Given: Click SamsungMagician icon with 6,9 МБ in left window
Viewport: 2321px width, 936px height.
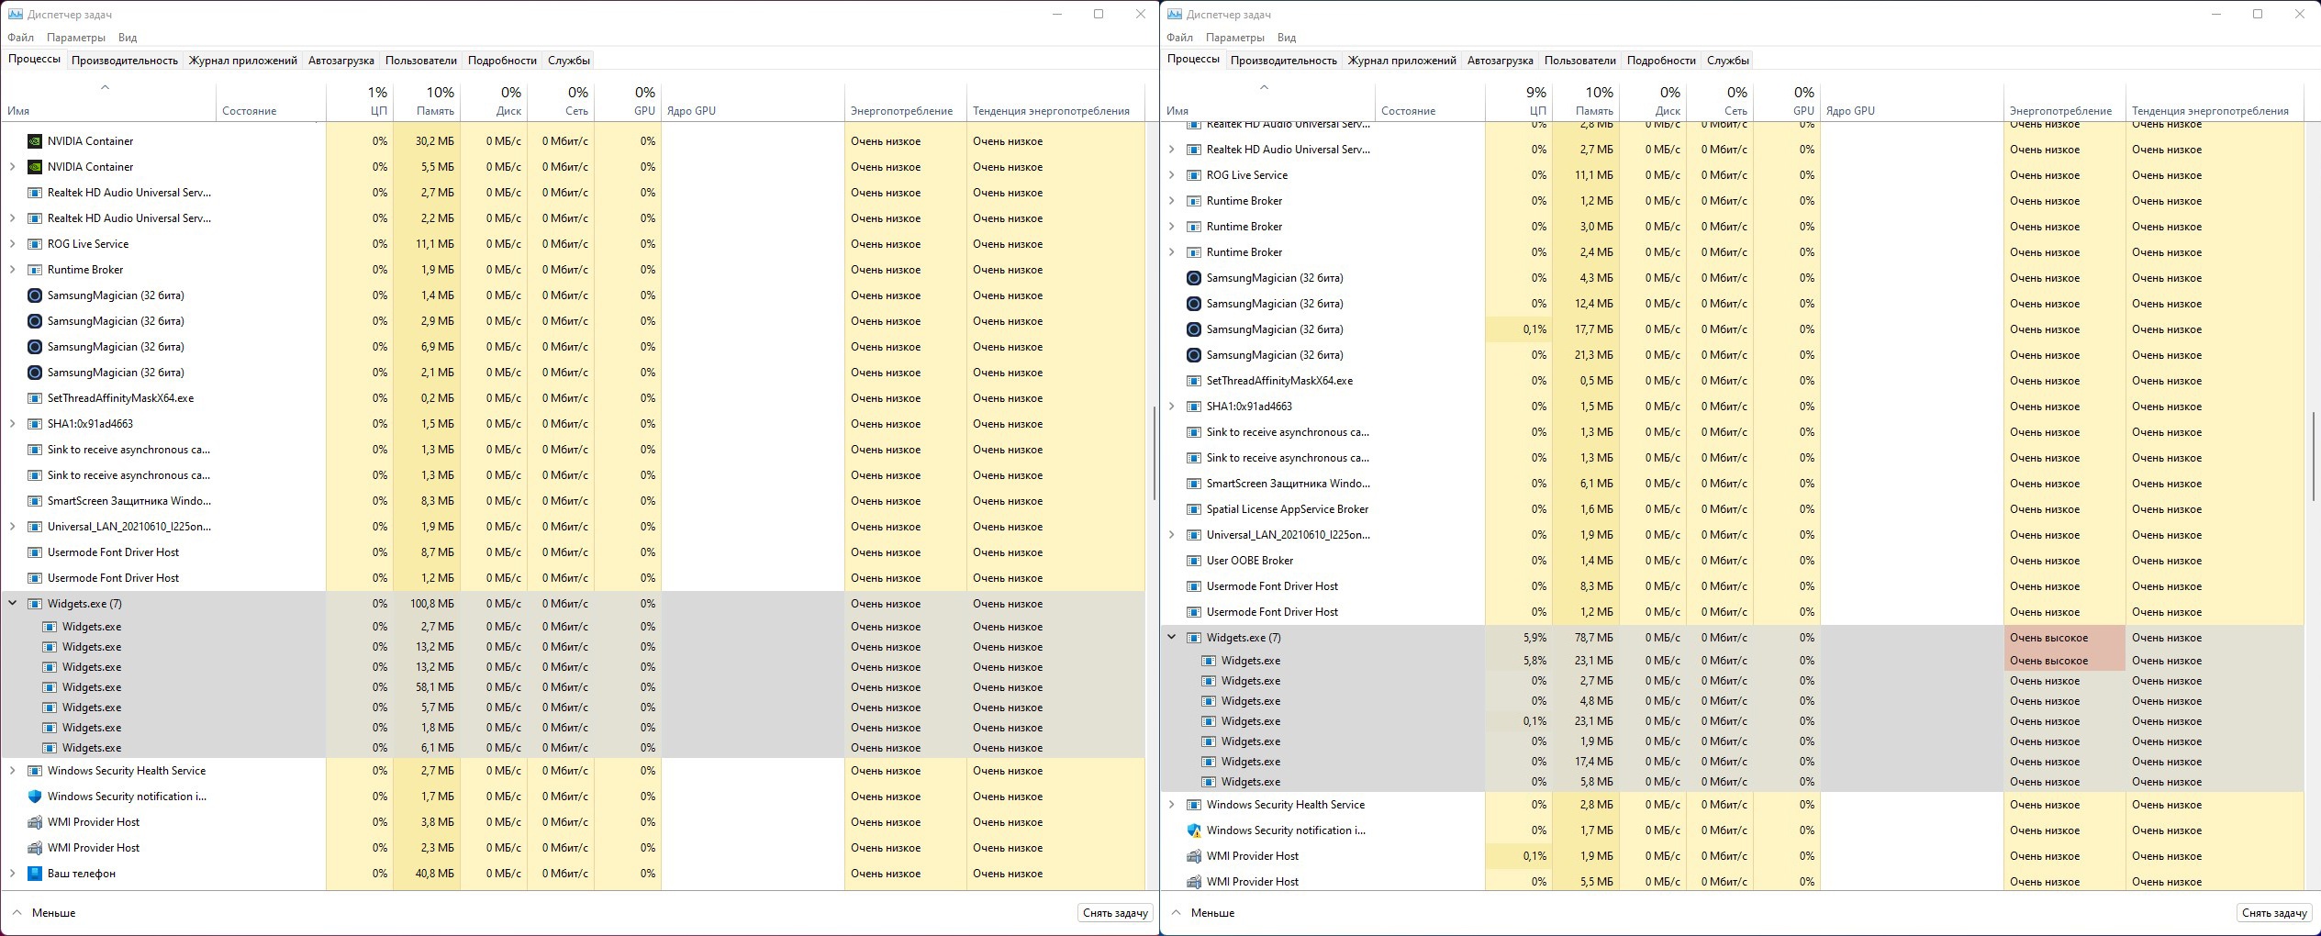Looking at the screenshot, I should 35,347.
